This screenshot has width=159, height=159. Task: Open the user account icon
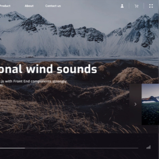(x=122, y=6)
